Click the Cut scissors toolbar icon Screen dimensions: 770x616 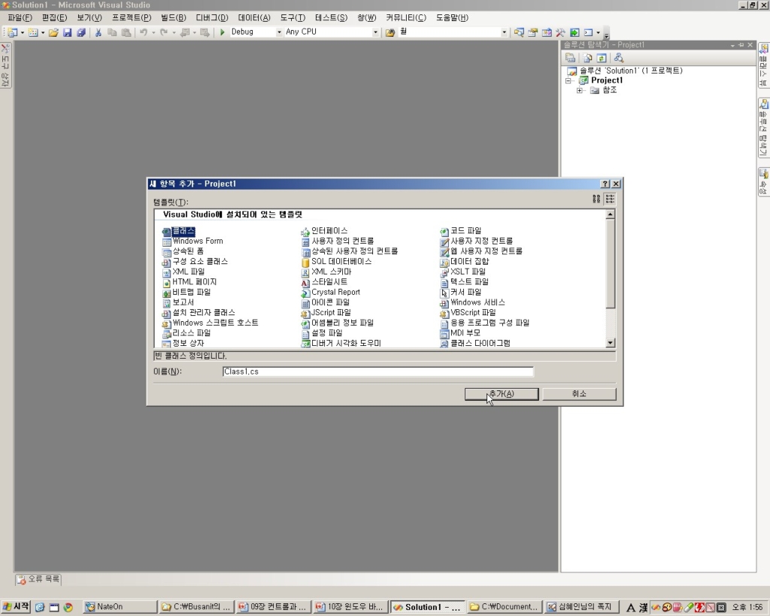[99, 32]
